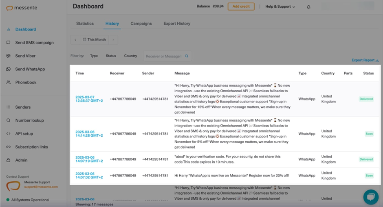This screenshot has height=207, width=383.
Task: Click the Sender column header
Action: pos(148,73)
